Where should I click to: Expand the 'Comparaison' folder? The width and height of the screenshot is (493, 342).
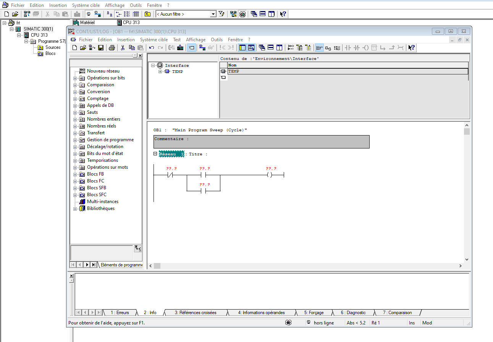[75, 85]
